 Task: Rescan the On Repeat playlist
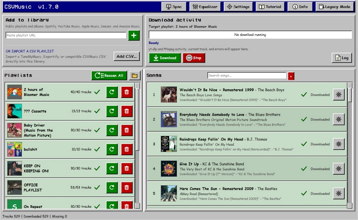(112, 205)
